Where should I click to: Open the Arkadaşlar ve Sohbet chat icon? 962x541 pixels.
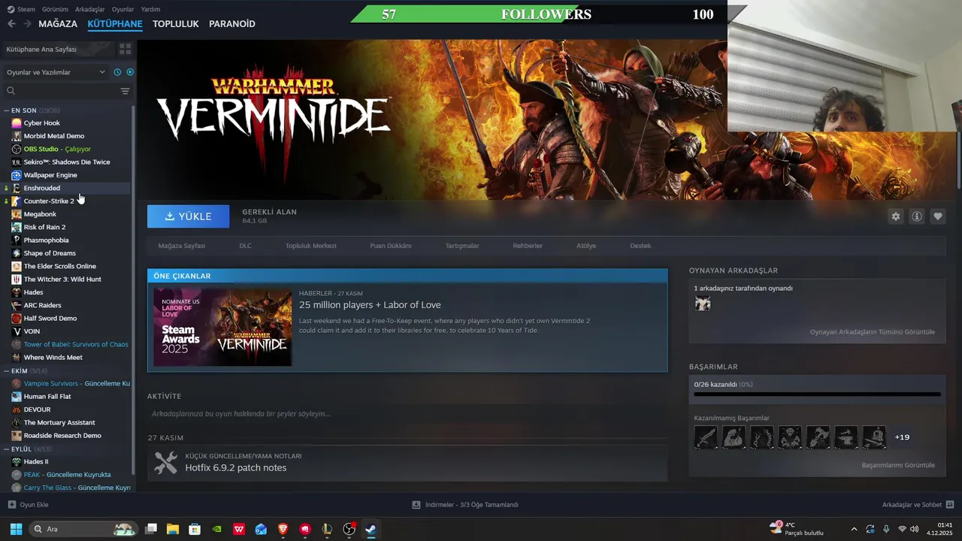point(950,505)
